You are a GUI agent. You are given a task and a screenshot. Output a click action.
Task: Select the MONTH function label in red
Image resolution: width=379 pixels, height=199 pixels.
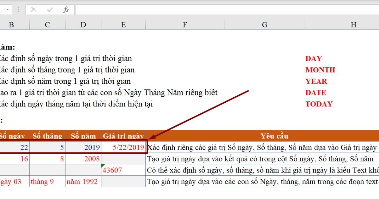[321, 70]
